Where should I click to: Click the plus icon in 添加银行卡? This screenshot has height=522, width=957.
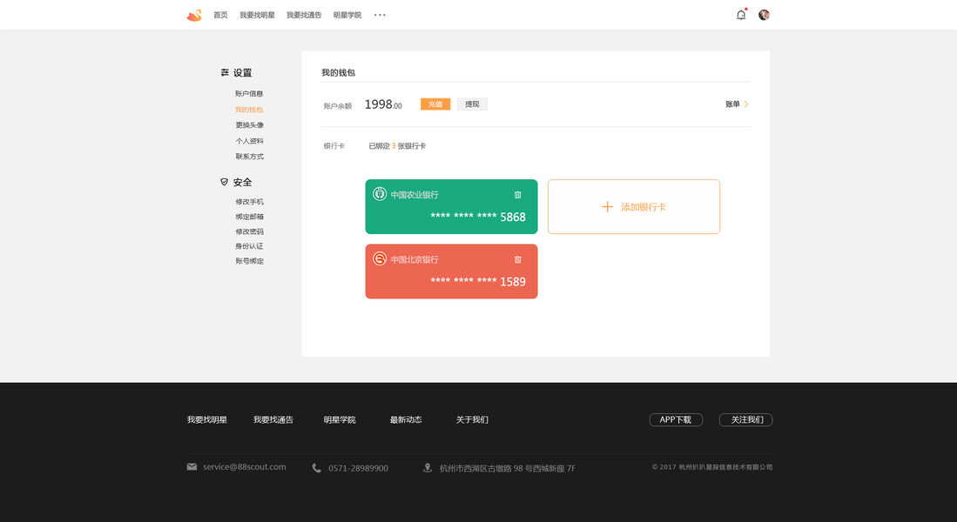point(607,207)
